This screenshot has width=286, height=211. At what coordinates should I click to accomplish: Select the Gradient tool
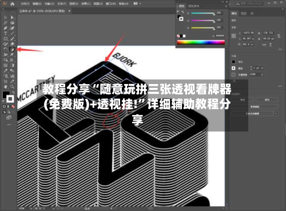pyautogui.click(x=12, y=65)
